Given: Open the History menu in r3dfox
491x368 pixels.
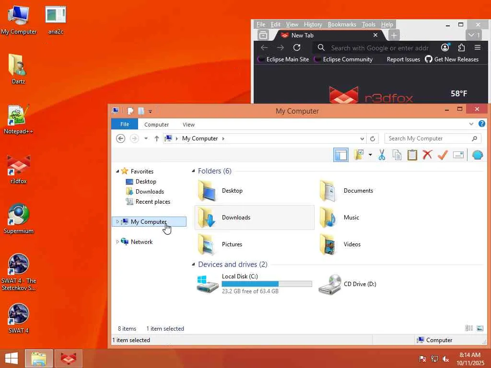Looking at the screenshot, I should click(313, 24).
